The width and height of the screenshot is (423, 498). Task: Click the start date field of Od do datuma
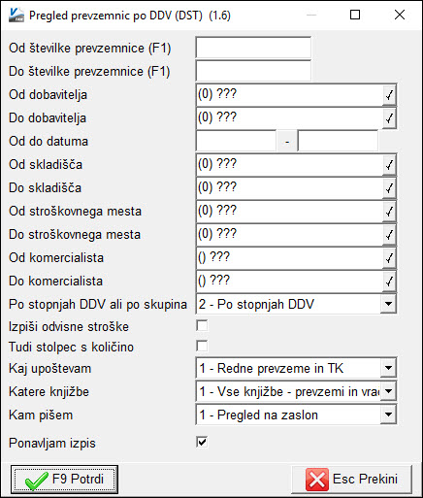(236, 141)
